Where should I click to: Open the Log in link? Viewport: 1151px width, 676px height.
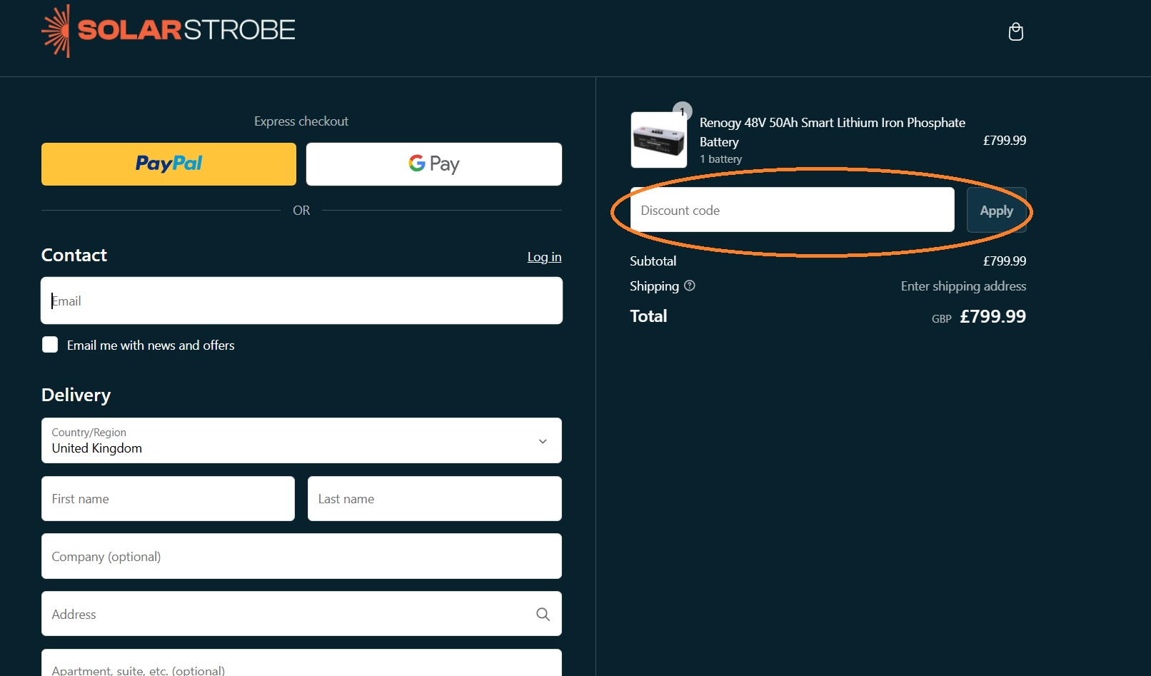pyautogui.click(x=544, y=257)
